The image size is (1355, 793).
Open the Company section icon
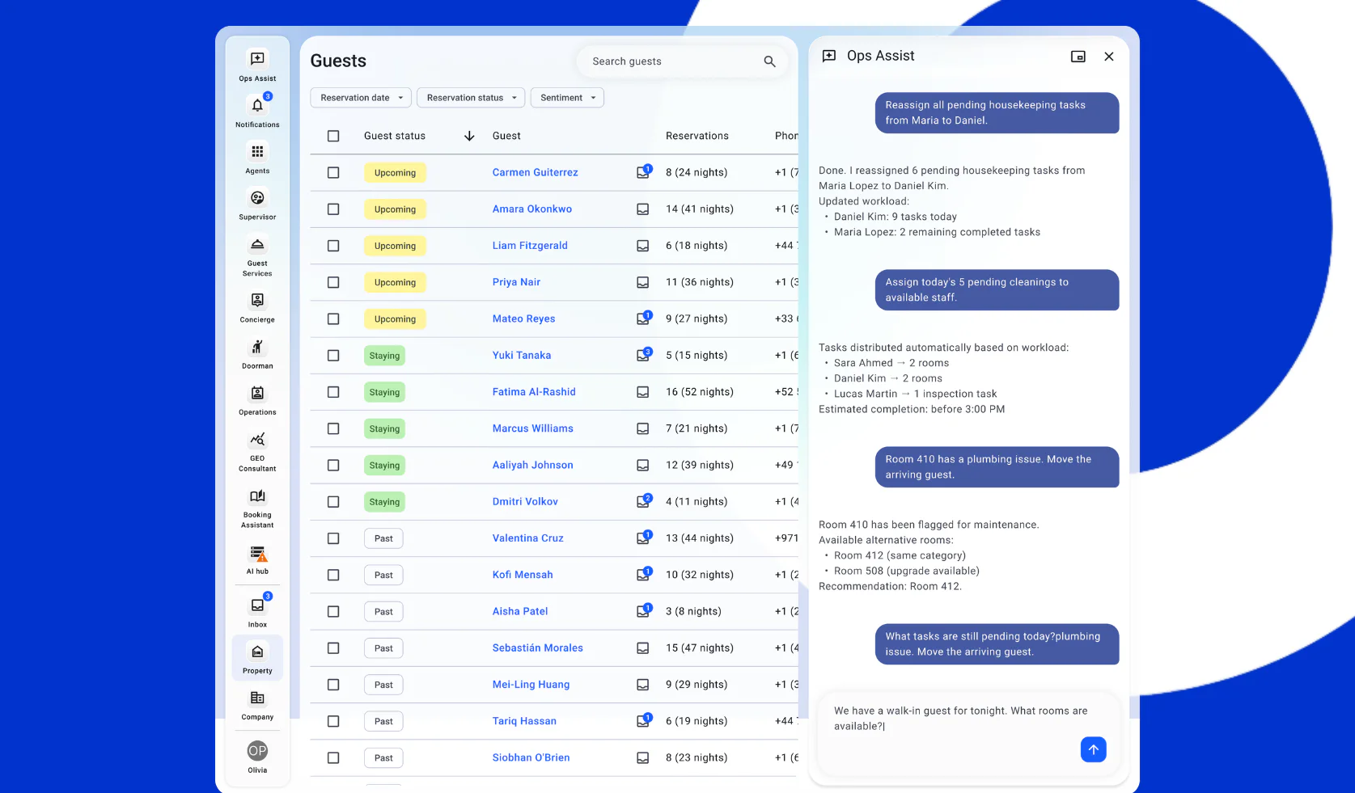pyautogui.click(x=257, y=698)
